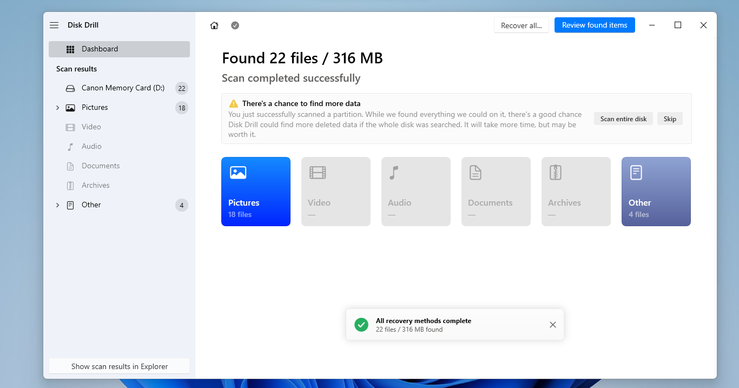Click the 4 count badge beside Other
This screenshot has width=739, height=388.
pos(182,205)
